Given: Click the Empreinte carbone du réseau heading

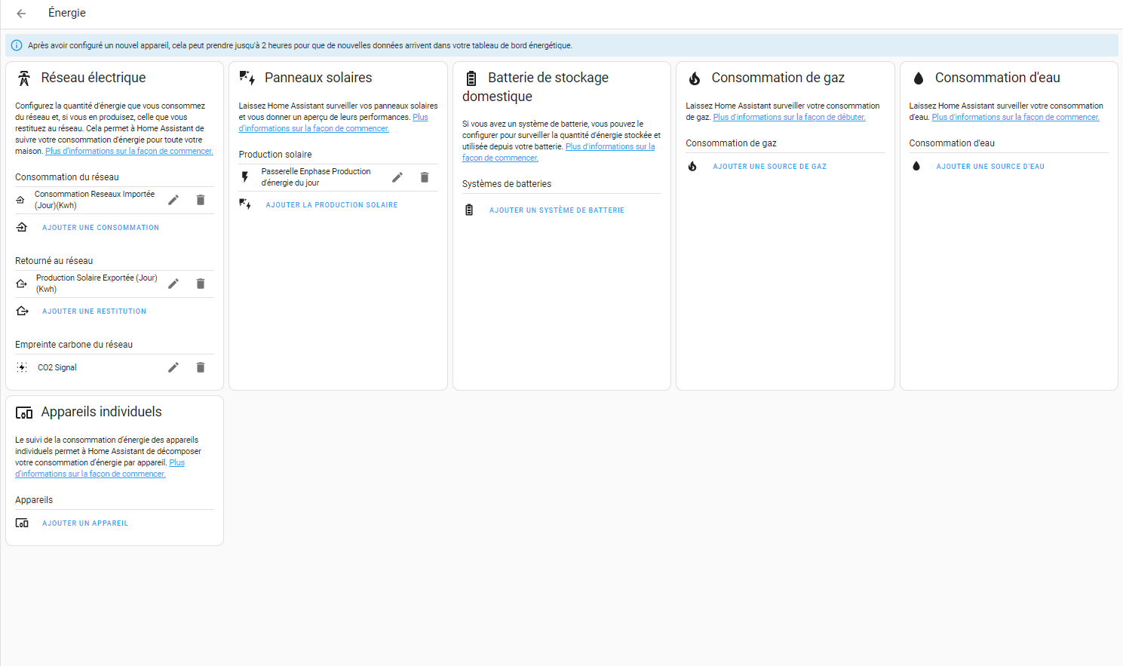Looking at the screenshot, I should click(74, 345).
